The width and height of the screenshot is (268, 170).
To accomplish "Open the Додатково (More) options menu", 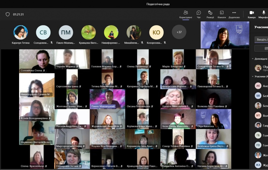I will point(234,14).
